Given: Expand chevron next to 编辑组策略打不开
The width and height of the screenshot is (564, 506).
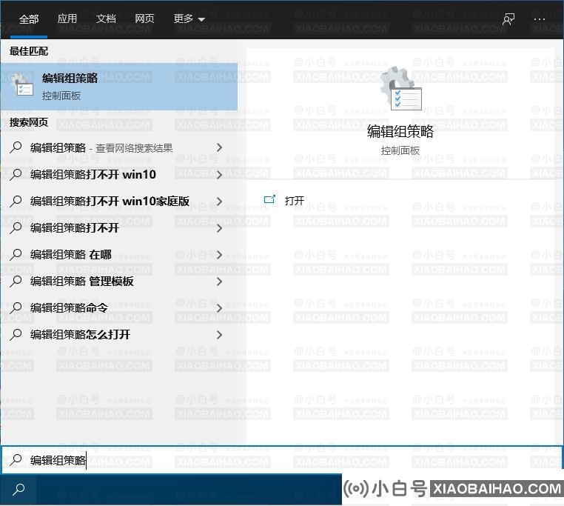Looking at the screenshot, I should tap(219, 228).
